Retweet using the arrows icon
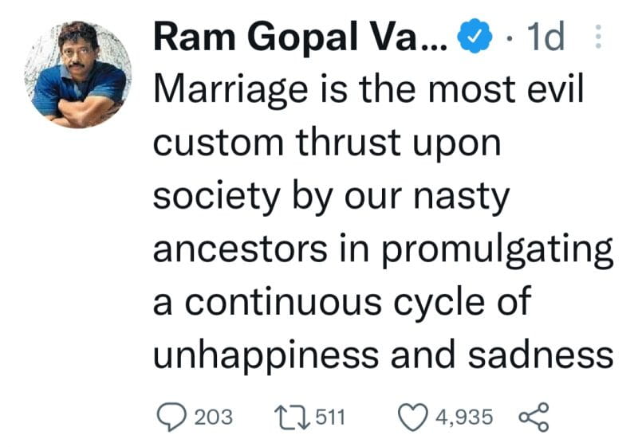Viewport: 638px width, 447px height. click(292, 417)
